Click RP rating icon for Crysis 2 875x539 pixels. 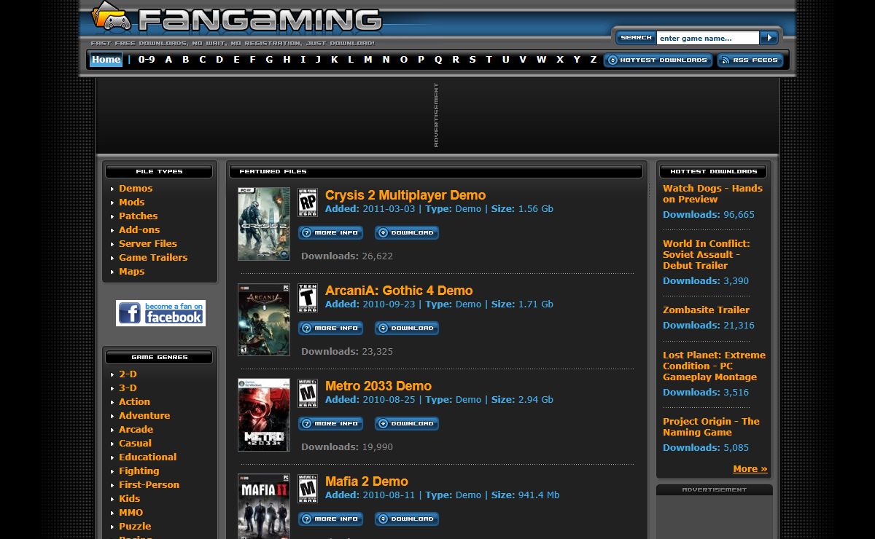pos(308,202)
